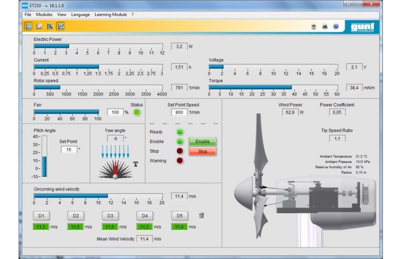Click the green fan Status indicator
Screen dimensions: 401x259
137,113
